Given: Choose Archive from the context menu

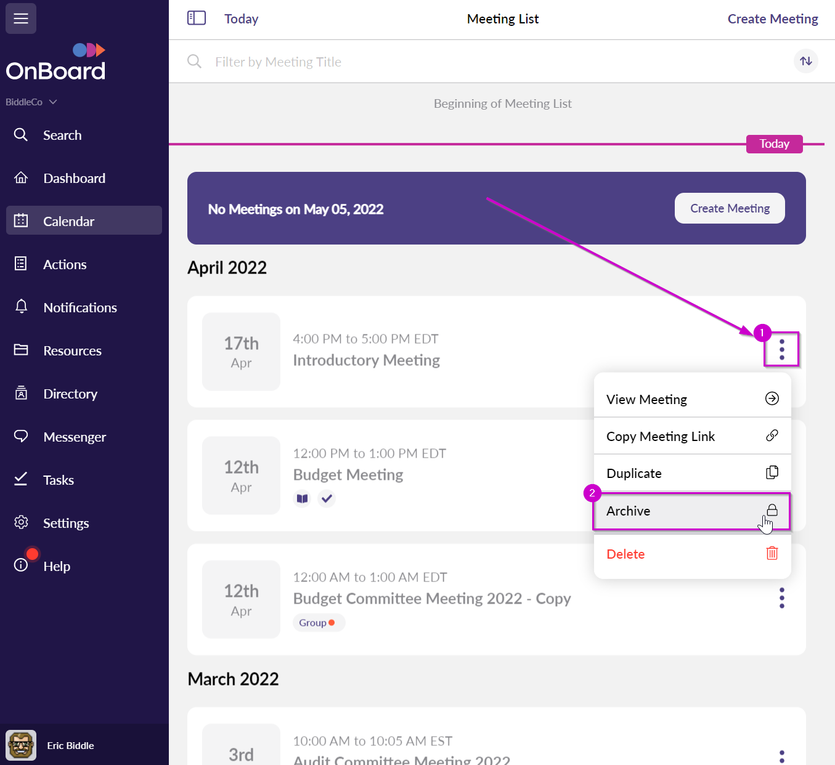Looking at the screenshot, I should 691,511.
